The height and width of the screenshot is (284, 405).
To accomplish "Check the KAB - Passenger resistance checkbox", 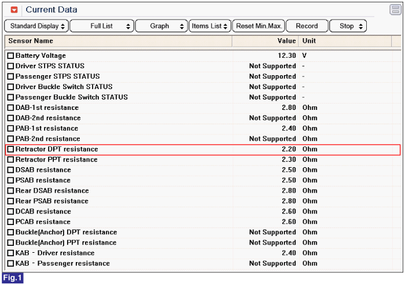I will (10, 263).
